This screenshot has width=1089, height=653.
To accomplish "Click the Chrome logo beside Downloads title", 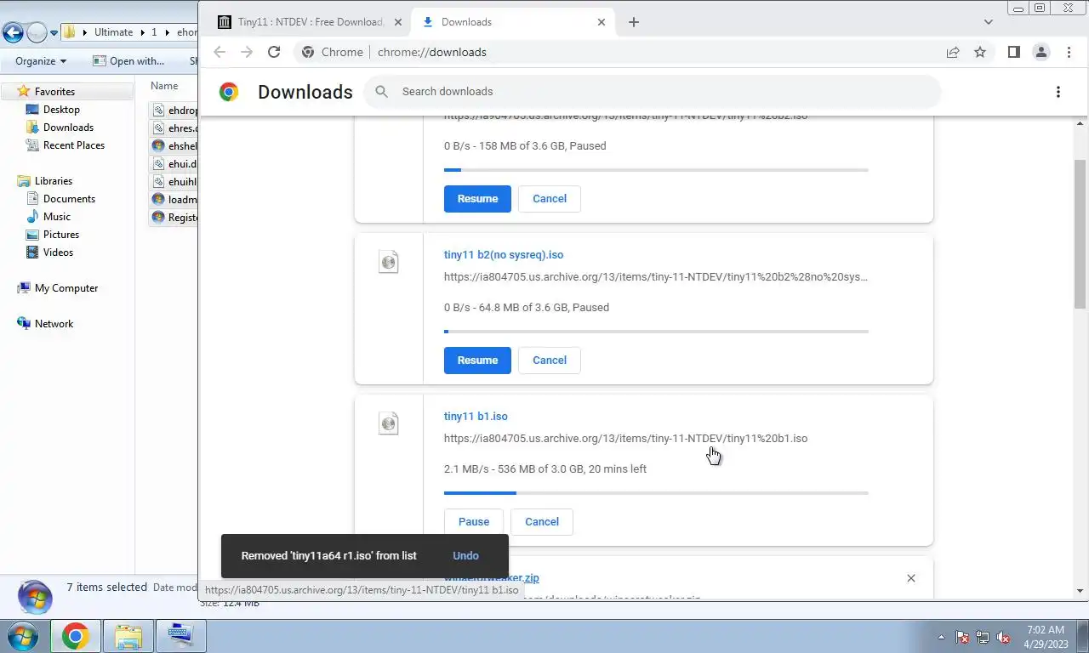I will tap(229, 92).
